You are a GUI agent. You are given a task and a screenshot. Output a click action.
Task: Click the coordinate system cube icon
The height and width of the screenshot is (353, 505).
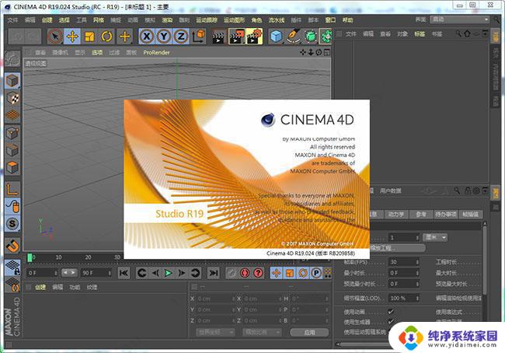(x=199, y=36)
